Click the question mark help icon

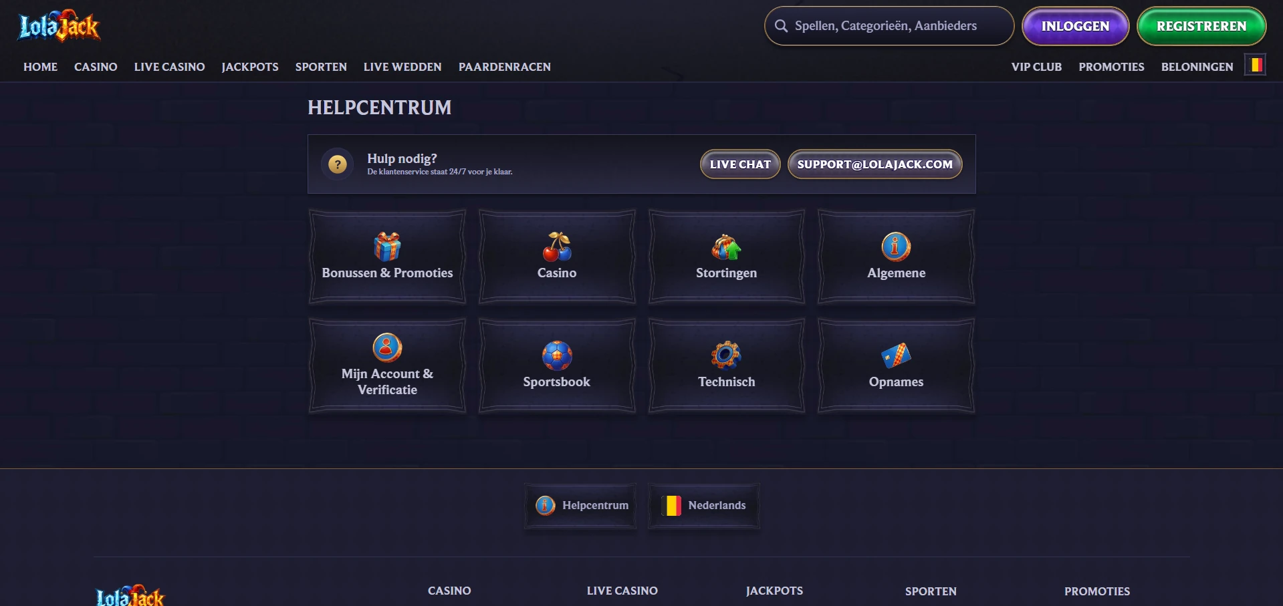coord(338,164)
